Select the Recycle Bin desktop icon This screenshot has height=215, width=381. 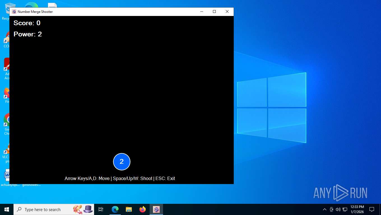(6, 11)
